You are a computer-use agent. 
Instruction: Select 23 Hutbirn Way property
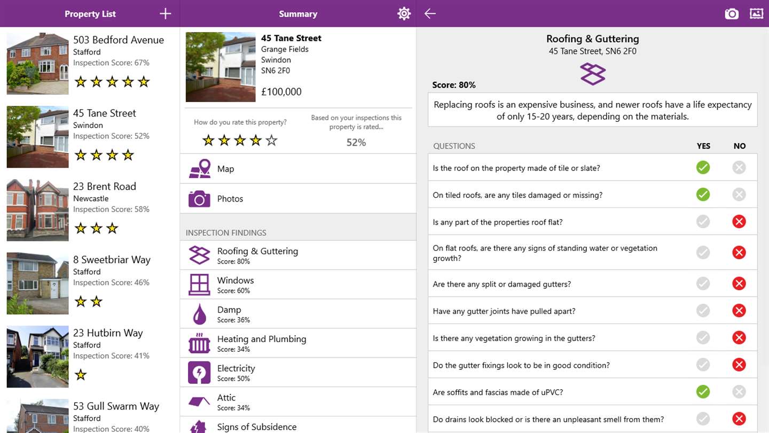tap(90, 357)
